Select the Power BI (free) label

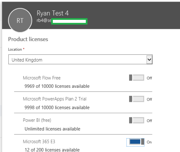coord(37,120)
